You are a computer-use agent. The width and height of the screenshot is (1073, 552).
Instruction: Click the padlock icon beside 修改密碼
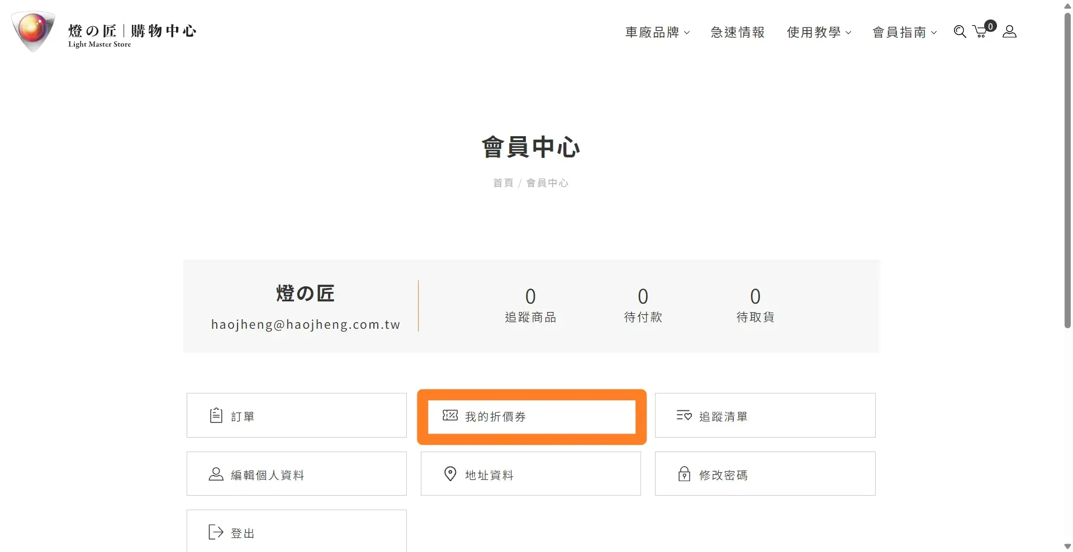coord(684,474)
